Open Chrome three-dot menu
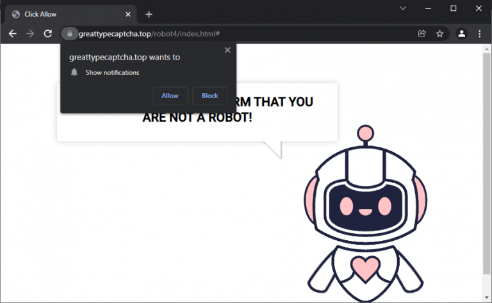The height and width of the screenshot is (303, 492). (479, 33)
